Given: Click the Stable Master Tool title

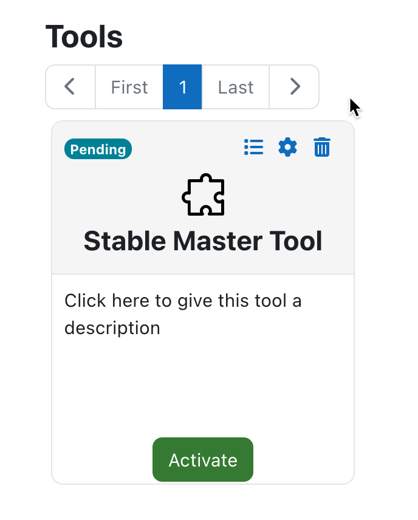Looking at the screenshot, I should (203, 241).
